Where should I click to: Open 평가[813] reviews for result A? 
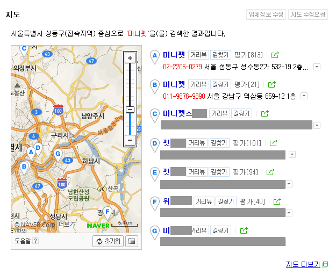pyautogui.click(x=248, y=55)
